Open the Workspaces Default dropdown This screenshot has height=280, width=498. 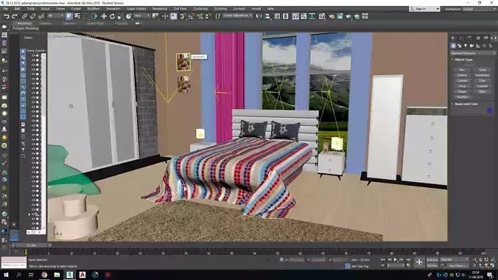tap(479, 9)
